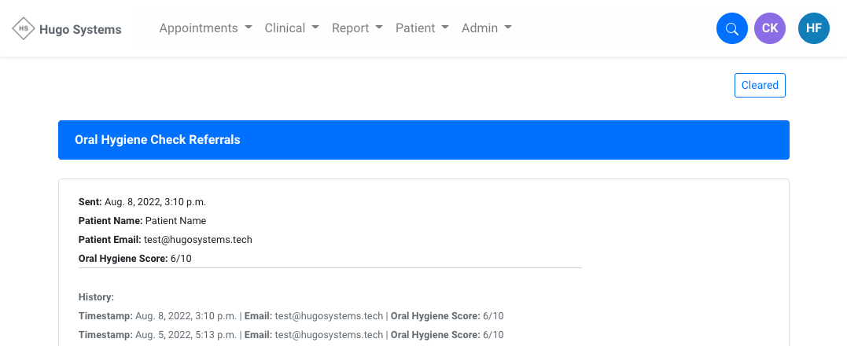This screenshot has width=847, height=346.
Task: Click the Patient Email test@hugosystems.tech line
Action: pyautogui.click(x=165, y=240)
